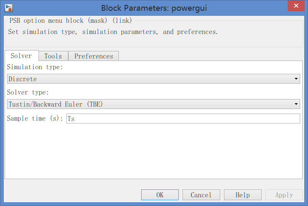Switch to the Solver tab
The height and width of the screenshot is (206, 308).
22,56
